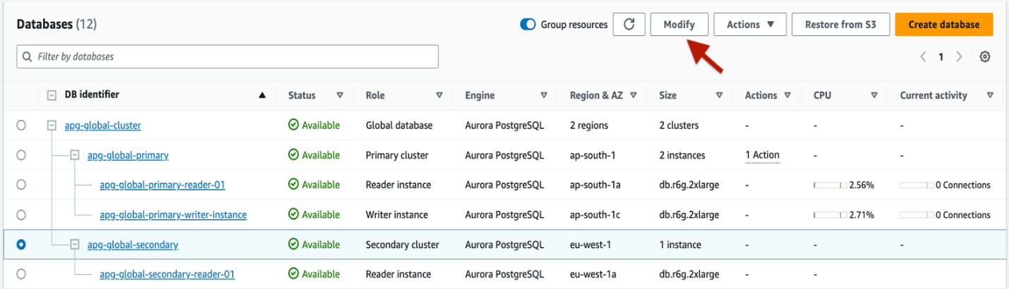Click the Modify button
1009x289 pixels.
679,24
